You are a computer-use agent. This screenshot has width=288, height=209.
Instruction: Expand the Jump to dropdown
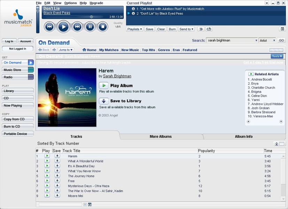click(x=66, y=50)
